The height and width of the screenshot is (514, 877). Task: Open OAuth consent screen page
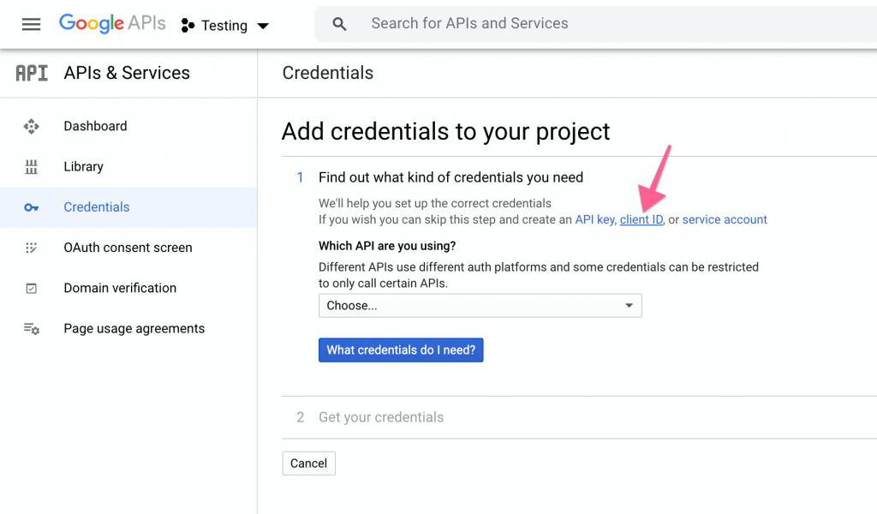point(128,248)
